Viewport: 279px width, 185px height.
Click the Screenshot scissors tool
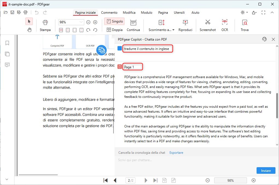click(x=208, y=25)
